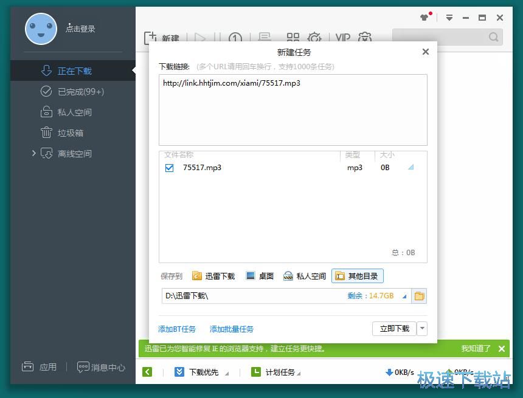523x398 pixels.
Task: Click the triangle beside 0B size
Action: click(x=411, y=167)
